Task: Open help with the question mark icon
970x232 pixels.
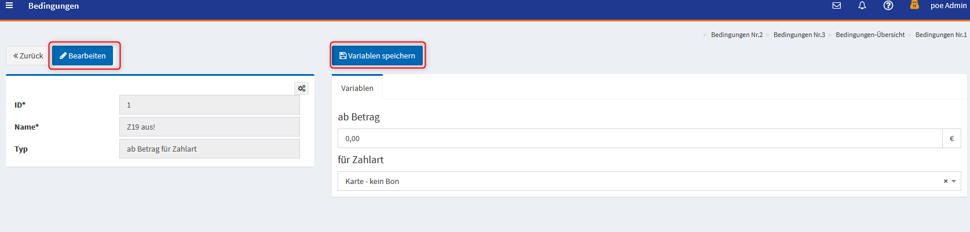Action: point(888,6)
